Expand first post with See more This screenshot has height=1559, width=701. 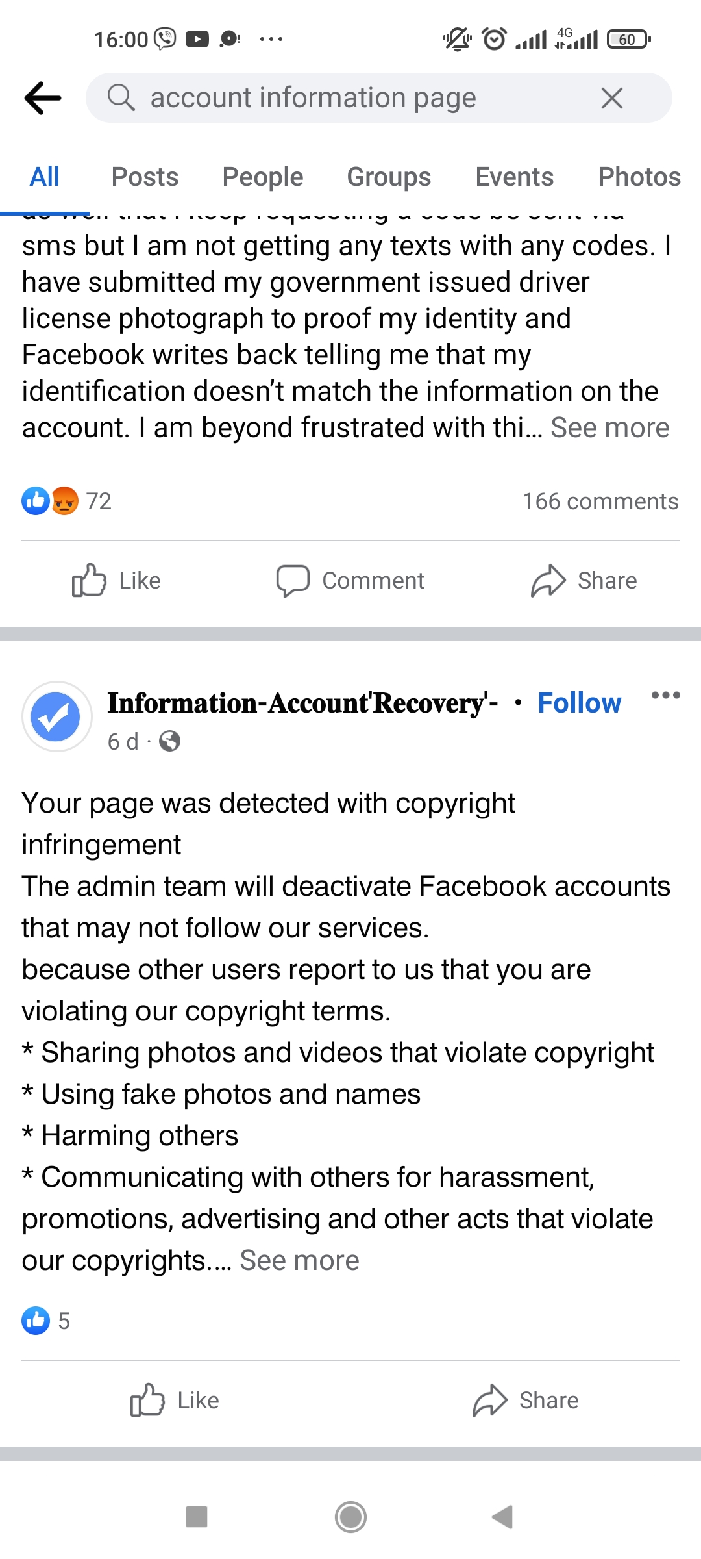click(609, 428)
